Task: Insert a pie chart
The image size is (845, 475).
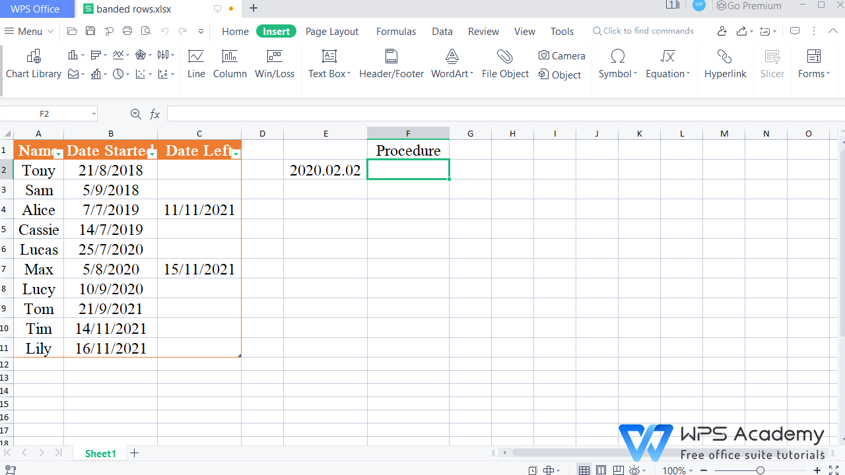Action: tap(118, 73)
